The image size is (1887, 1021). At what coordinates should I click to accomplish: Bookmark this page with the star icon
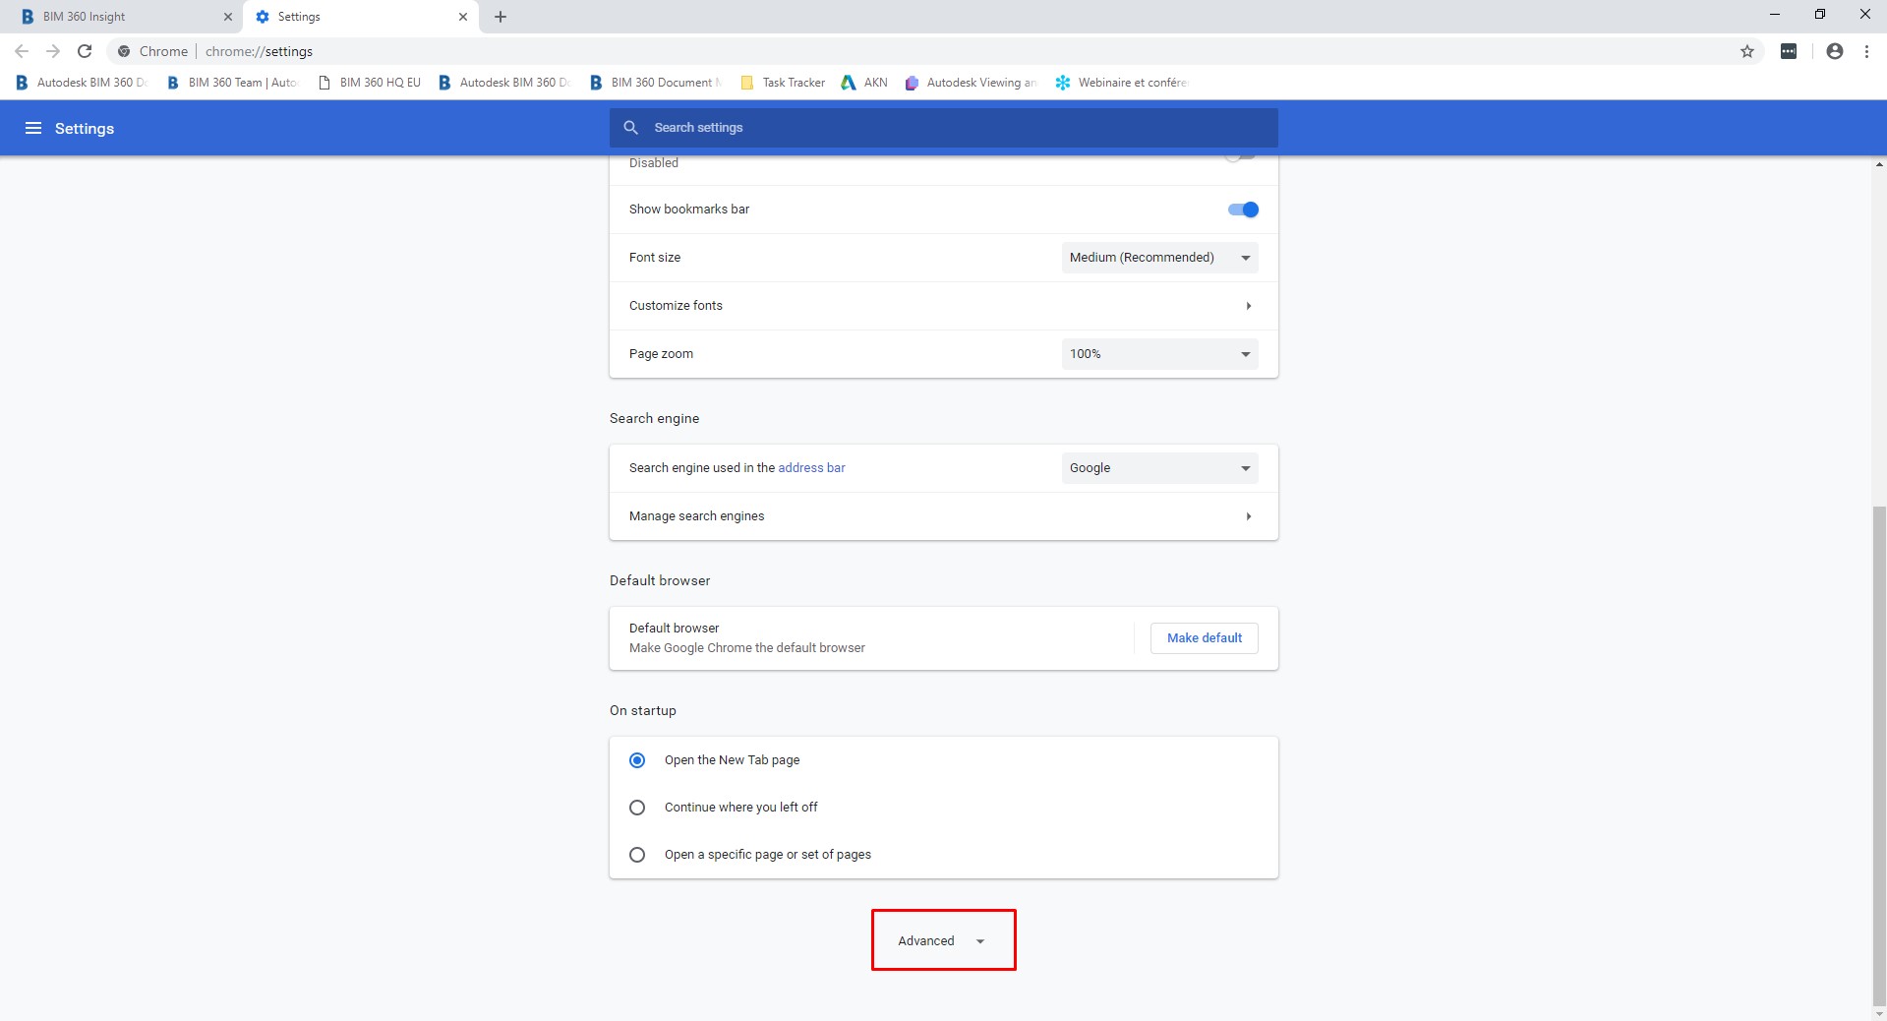pyautogui.click(x=1746, y=51)
